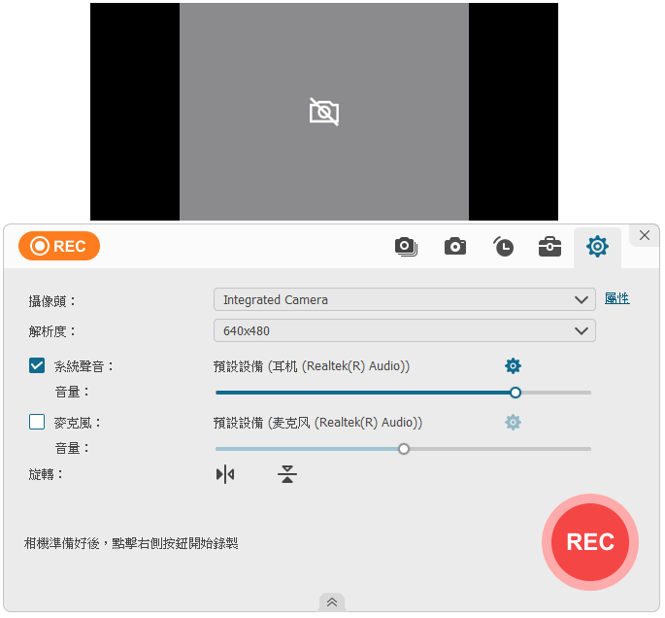Viewport: 665px width, 618px height.
Task: Open the toolbox briefcase icon
Action: pyautogui.click(x=549, y=247)
